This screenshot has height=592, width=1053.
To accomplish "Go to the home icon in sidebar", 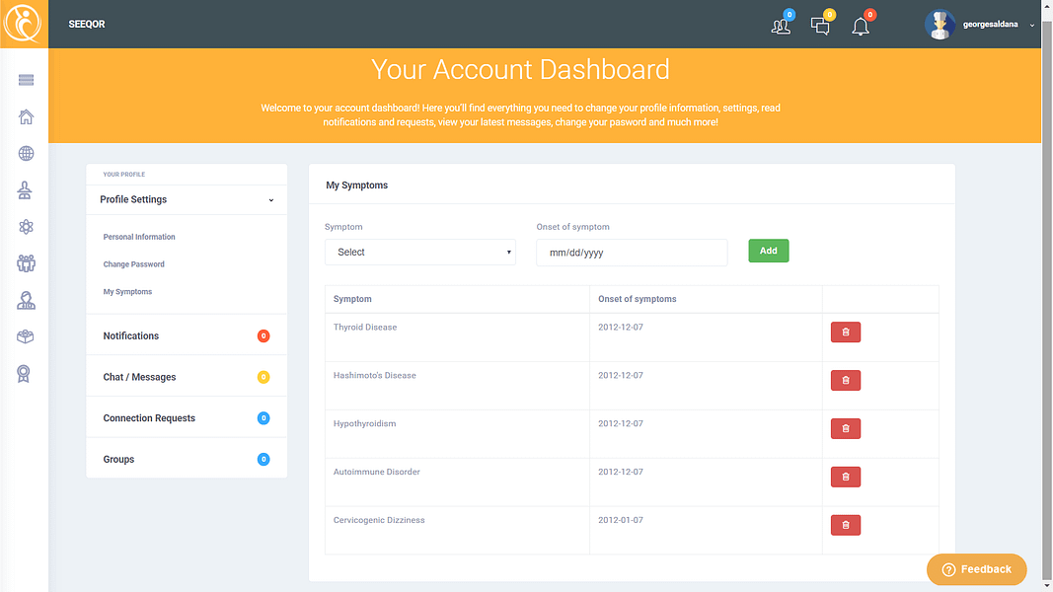I will click(x=27, y=116).
